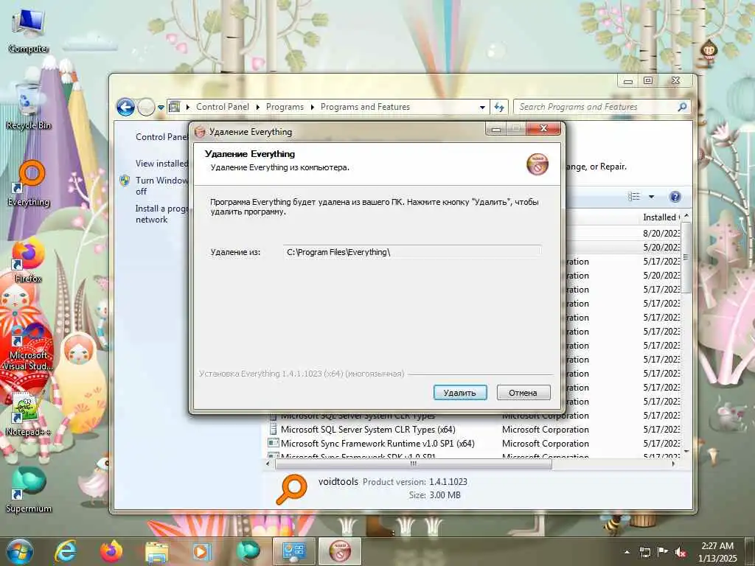Viewport: 755px width, 566px height.
Task: Open Control Panel Home link in sidebar
Action: [x=161, y=136]
